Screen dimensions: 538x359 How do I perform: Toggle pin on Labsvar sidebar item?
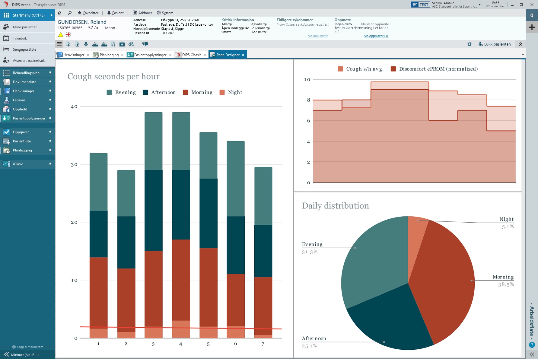coord(50,100)
